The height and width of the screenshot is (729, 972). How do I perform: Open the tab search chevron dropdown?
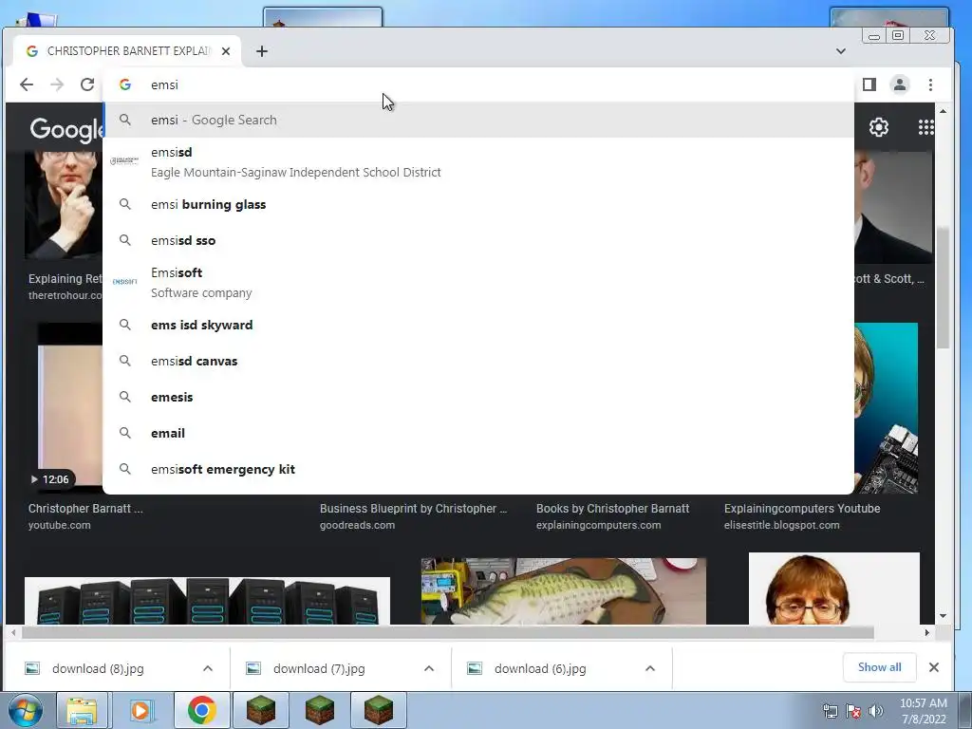(x=841, y=51)
